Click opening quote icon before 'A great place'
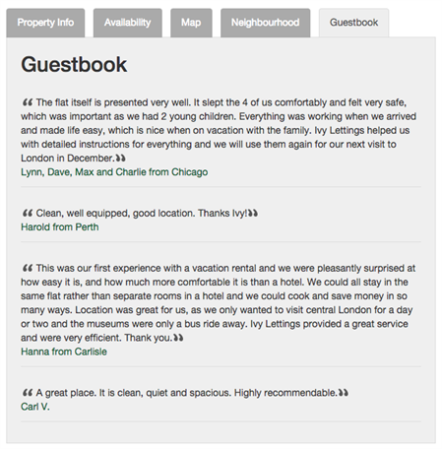The height and width of the screenshot is (449, 442). coord(28,393)
